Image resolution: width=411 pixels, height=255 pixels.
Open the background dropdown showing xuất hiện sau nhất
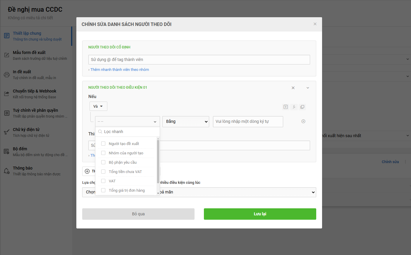[366, 136]
